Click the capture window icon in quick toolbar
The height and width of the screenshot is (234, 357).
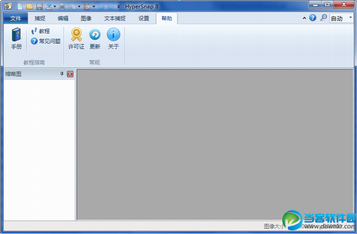tap(72, 7)
